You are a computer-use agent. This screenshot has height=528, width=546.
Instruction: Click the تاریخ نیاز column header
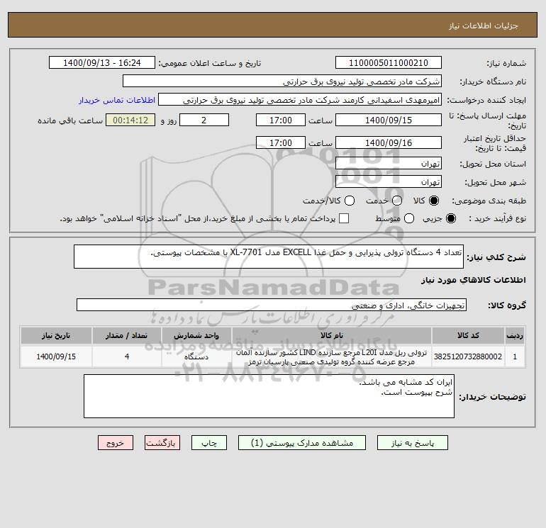pyautogui.click(x=56, y=335)
